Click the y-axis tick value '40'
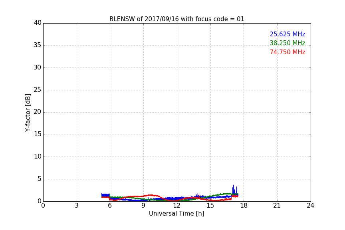345x230 pixels. 38,23
